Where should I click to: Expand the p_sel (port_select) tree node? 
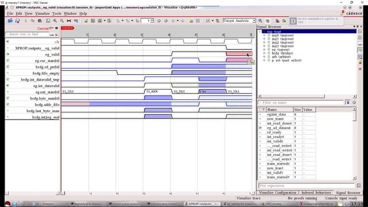click(x=264, y=60)
